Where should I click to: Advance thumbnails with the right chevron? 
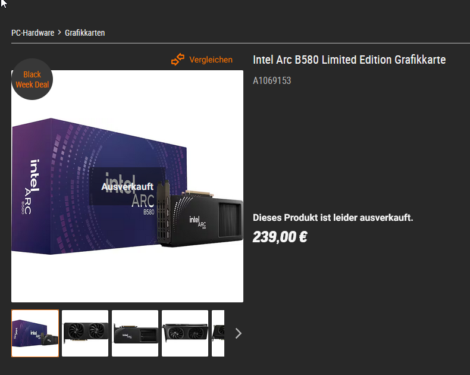(239, 333)
